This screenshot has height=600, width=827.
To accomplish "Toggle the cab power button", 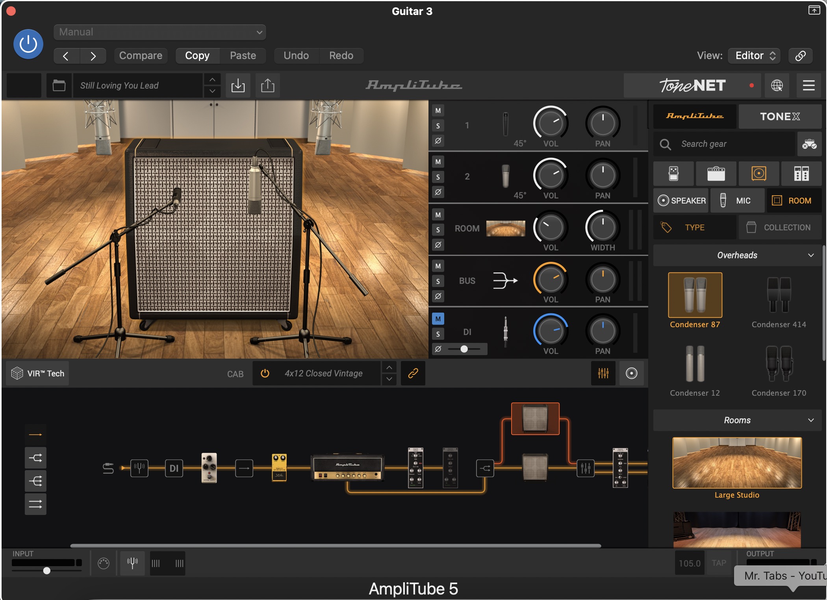I will pos(265,373).
